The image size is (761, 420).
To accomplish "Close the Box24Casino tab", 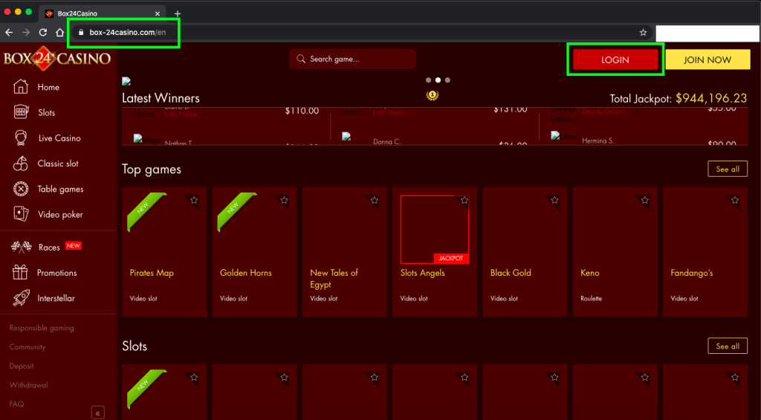I will pyautogui.click(x=158, y=13).
